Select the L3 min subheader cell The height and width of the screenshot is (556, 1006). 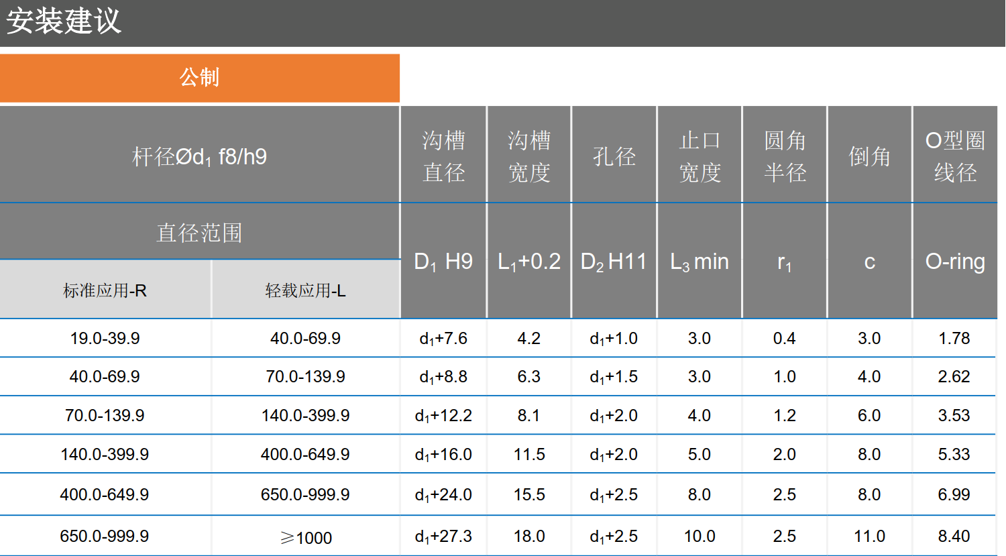tap(700, 262)
